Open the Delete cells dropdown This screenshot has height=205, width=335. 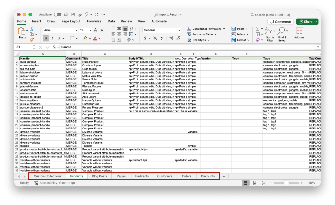click(x=240, y=34)
